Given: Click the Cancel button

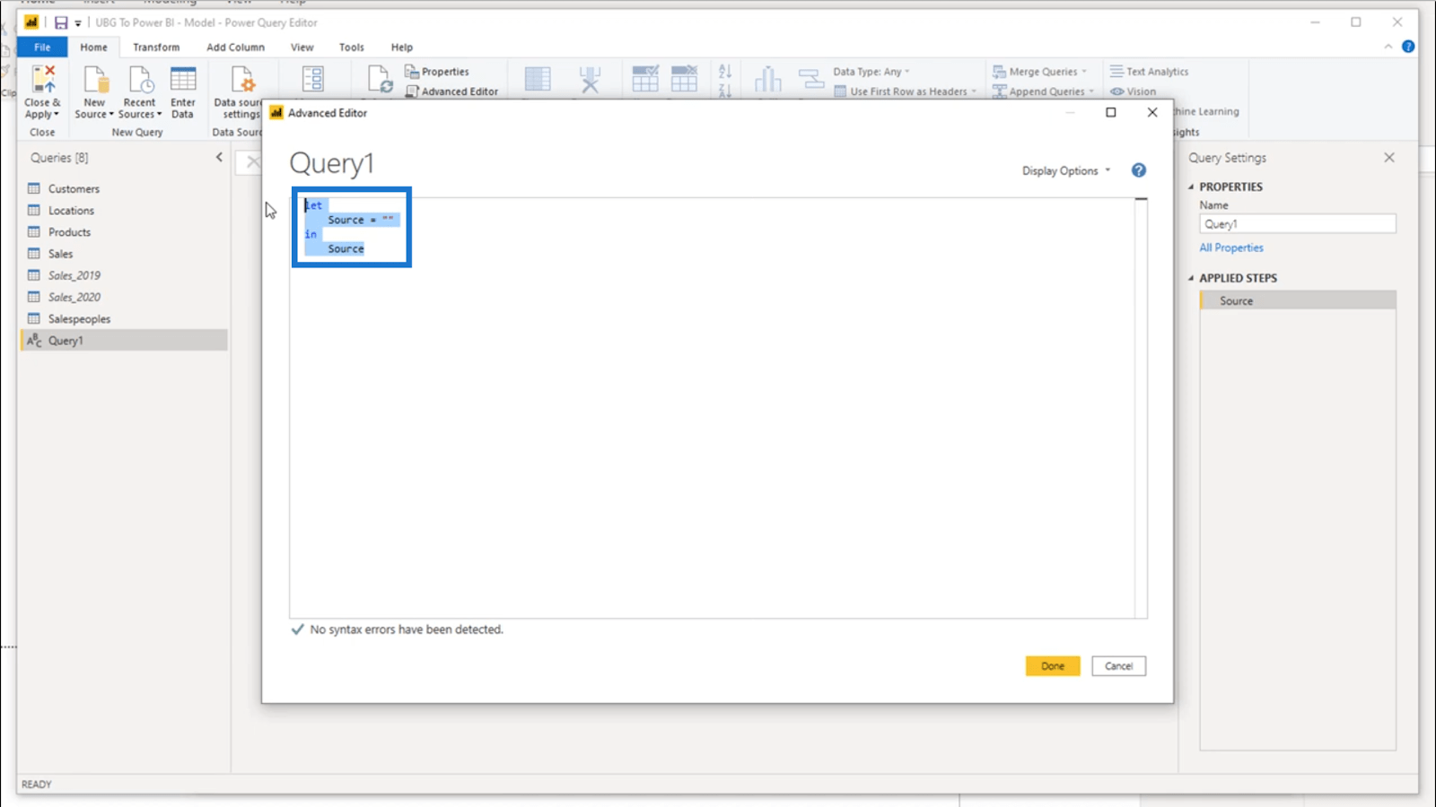Looking at the screenshot, I should coord(1119,666).
